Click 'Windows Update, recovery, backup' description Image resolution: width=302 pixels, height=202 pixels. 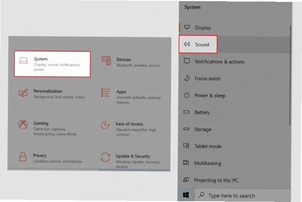138,164
